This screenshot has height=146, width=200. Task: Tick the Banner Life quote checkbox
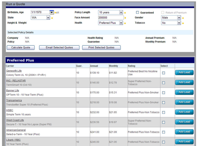(x=163, y=93)
